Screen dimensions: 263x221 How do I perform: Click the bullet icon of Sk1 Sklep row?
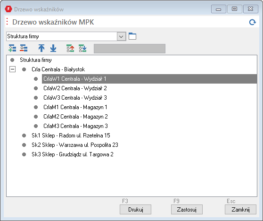tap(24, 136)
